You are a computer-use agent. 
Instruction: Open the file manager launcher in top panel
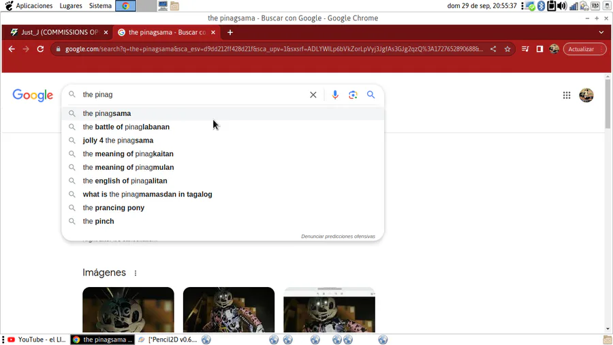point(175,6)
